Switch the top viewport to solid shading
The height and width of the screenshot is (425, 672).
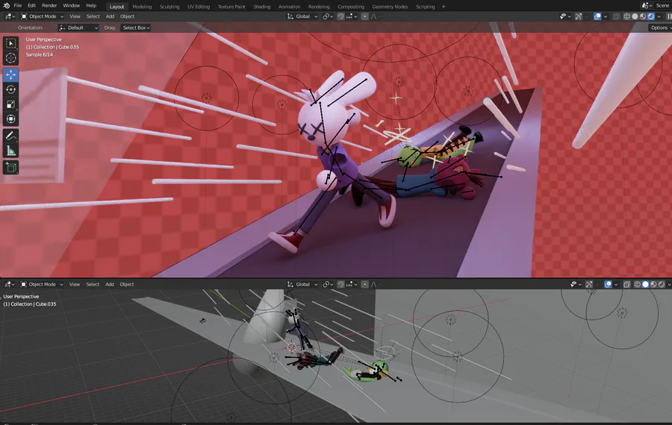coord(635,16)
